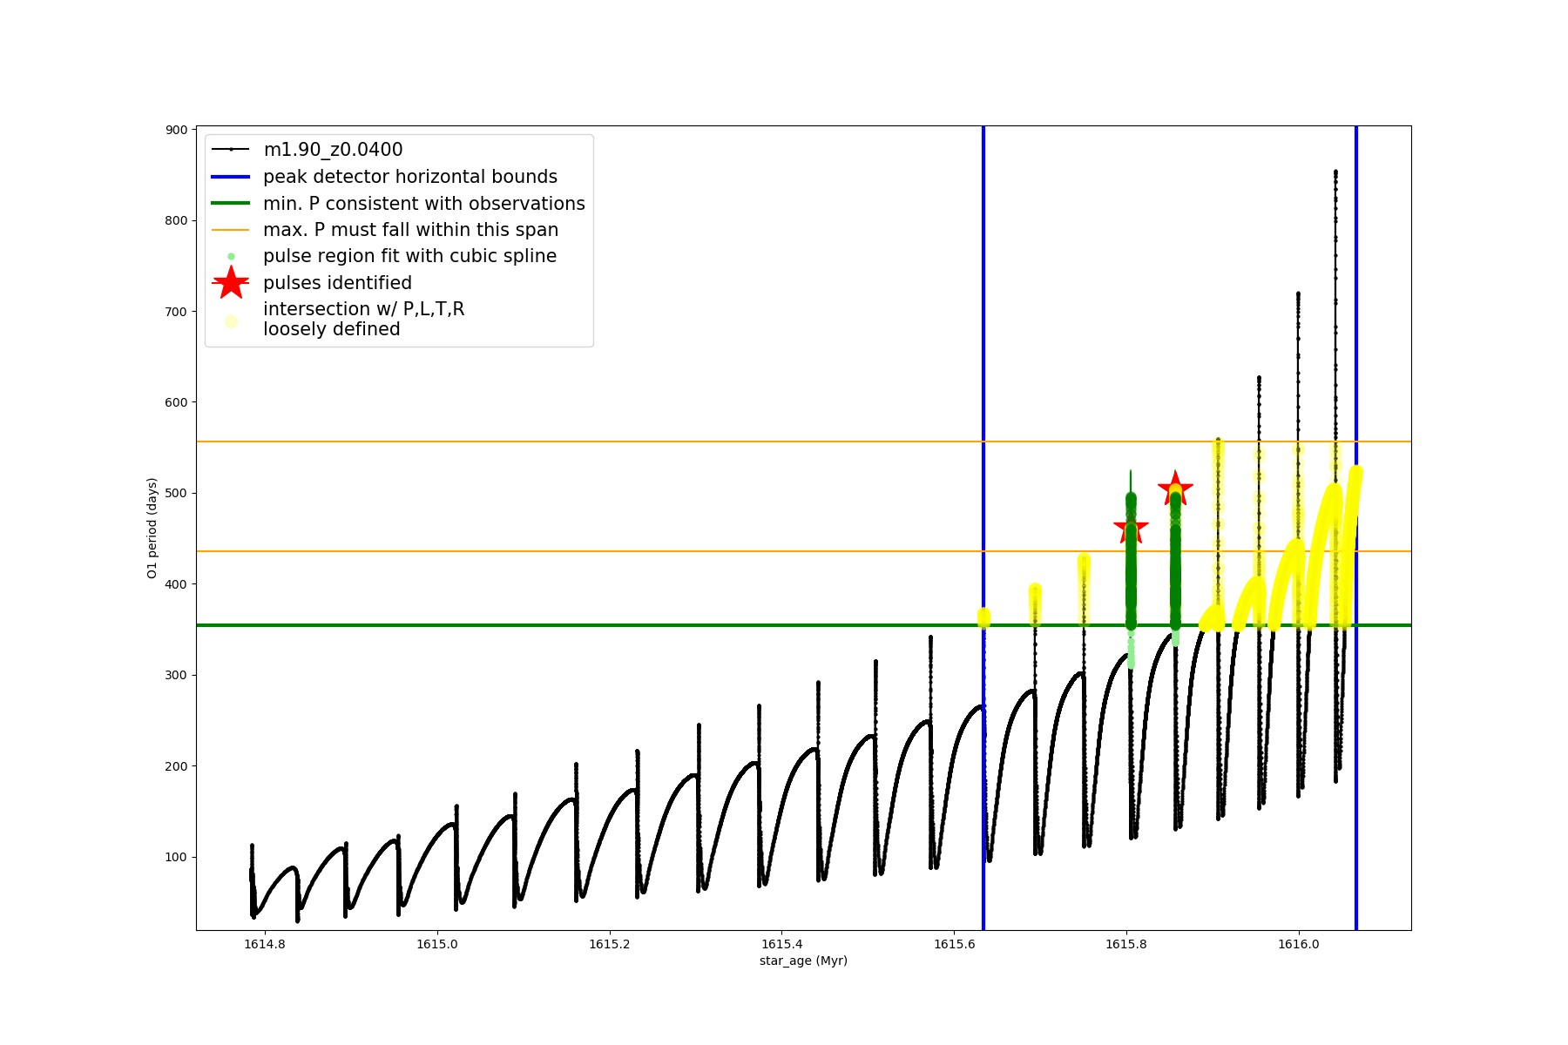Click the 900 y-axis tick label

click(177, 130)
